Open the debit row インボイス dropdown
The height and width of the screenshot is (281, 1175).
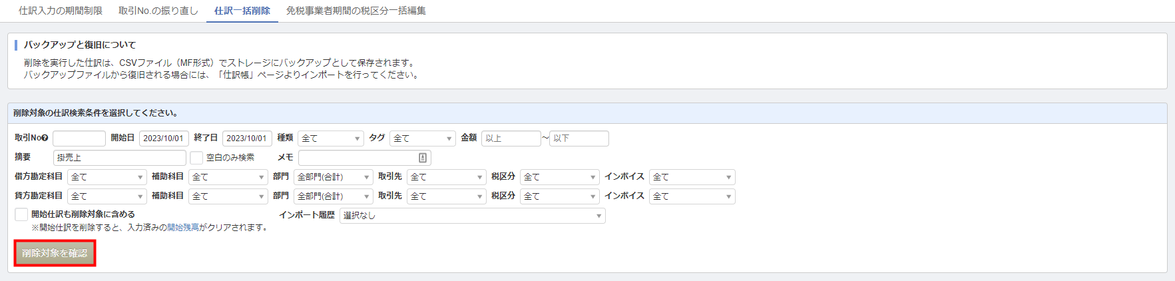coord(692,177)
